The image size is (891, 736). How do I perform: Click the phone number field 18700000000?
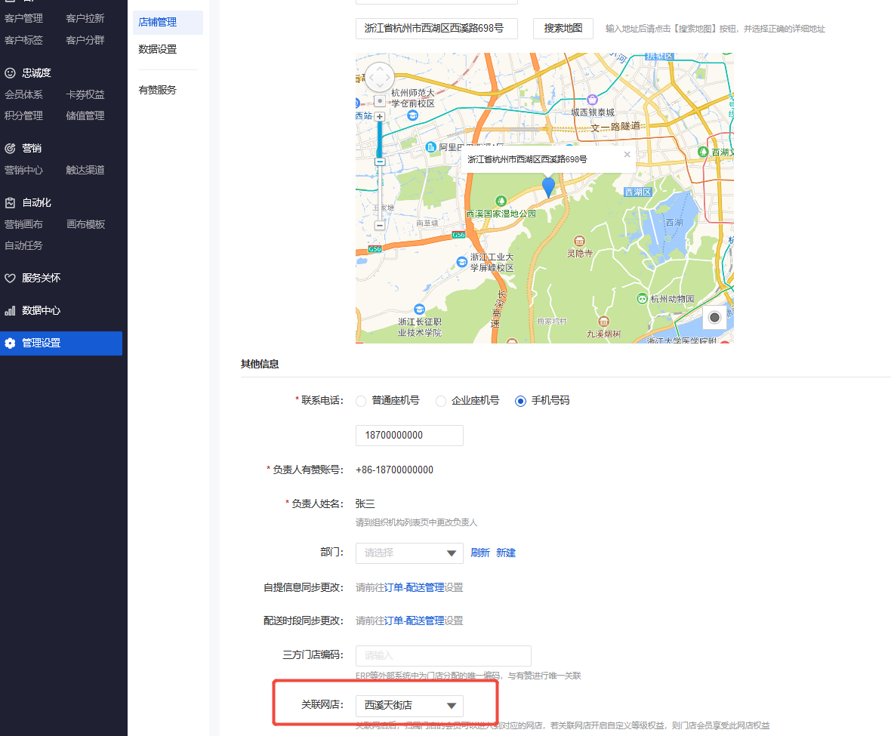(x=409, y=436)
